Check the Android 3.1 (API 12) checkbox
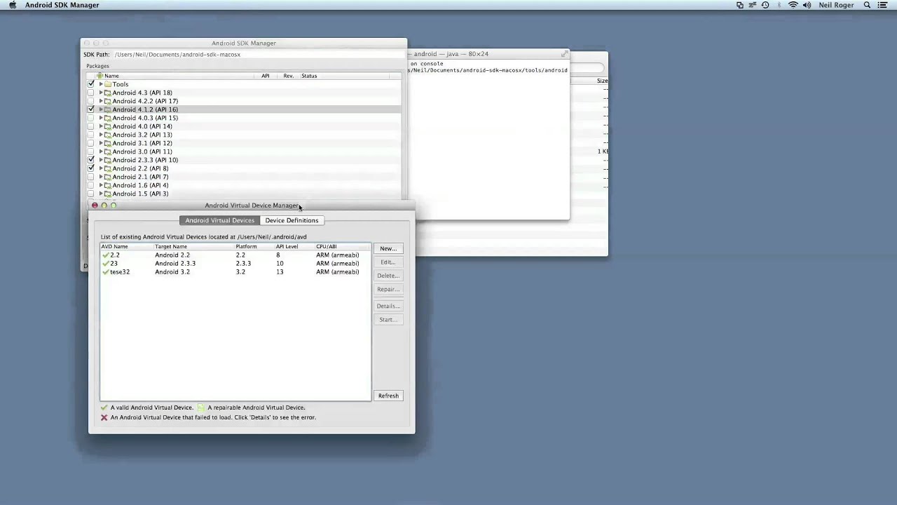The width and height of the screenshot is (897, 505). (x=90, y=143)
